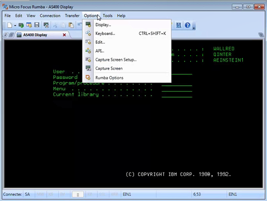Click the Menu input field line

[x=177, y=90]
